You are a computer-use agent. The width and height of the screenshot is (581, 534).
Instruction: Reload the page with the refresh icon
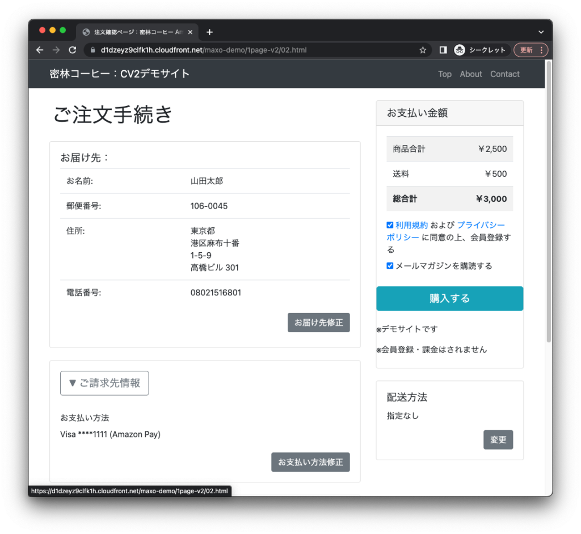tap(72, 50)
